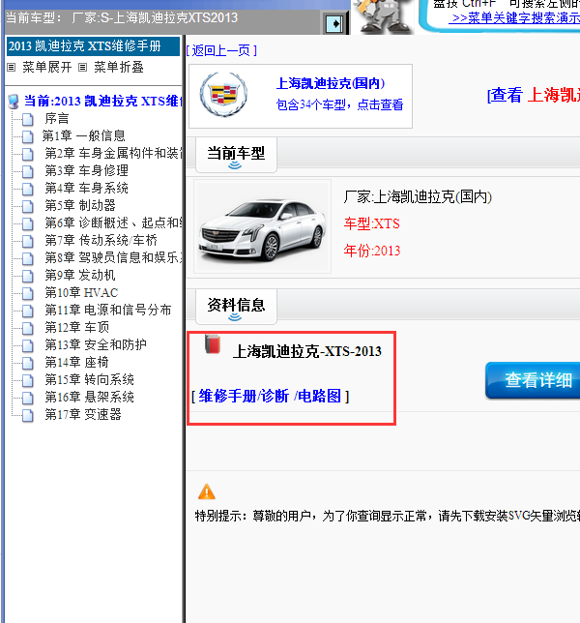Click the 菜单关键字搜索演示 link
This screenshot has height=623, width=580.
tap(515, 18)
